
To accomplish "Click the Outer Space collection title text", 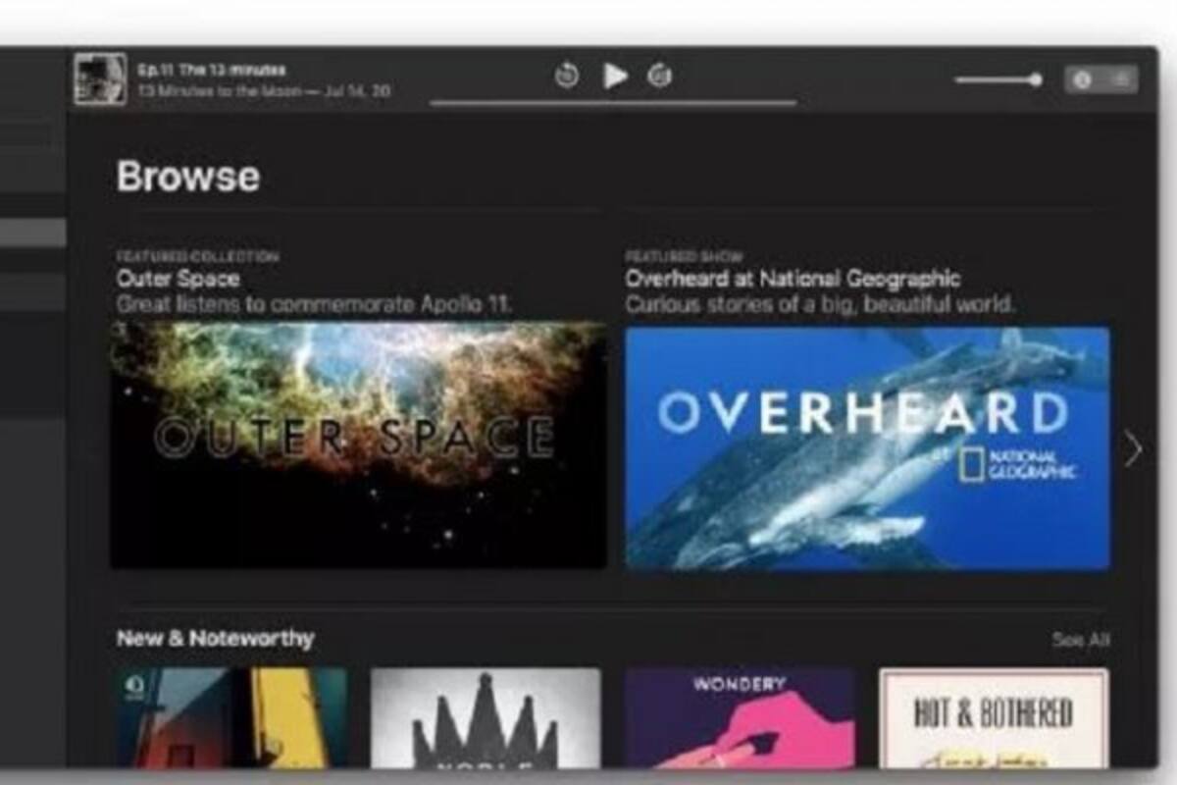I will (178, 279).
